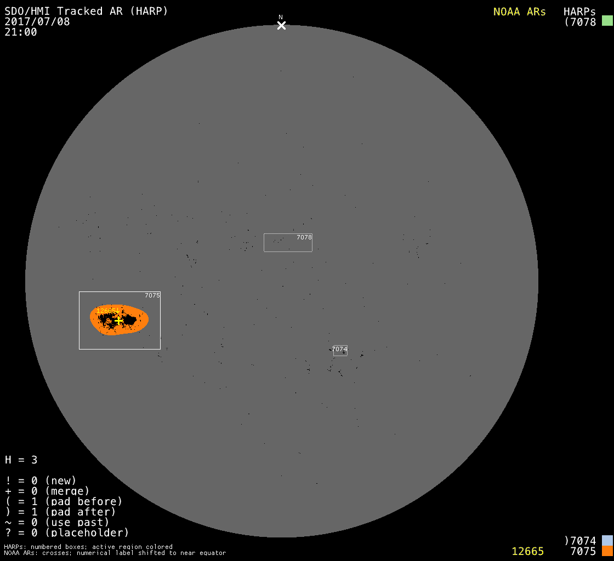
Task: Click the yellow 12665 legend number at bottom
Action: (x=527, y=551)
